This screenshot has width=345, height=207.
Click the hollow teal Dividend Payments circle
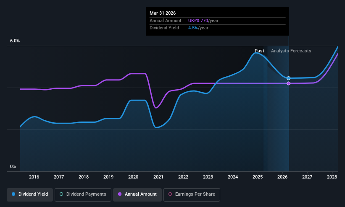coord(61,194)
